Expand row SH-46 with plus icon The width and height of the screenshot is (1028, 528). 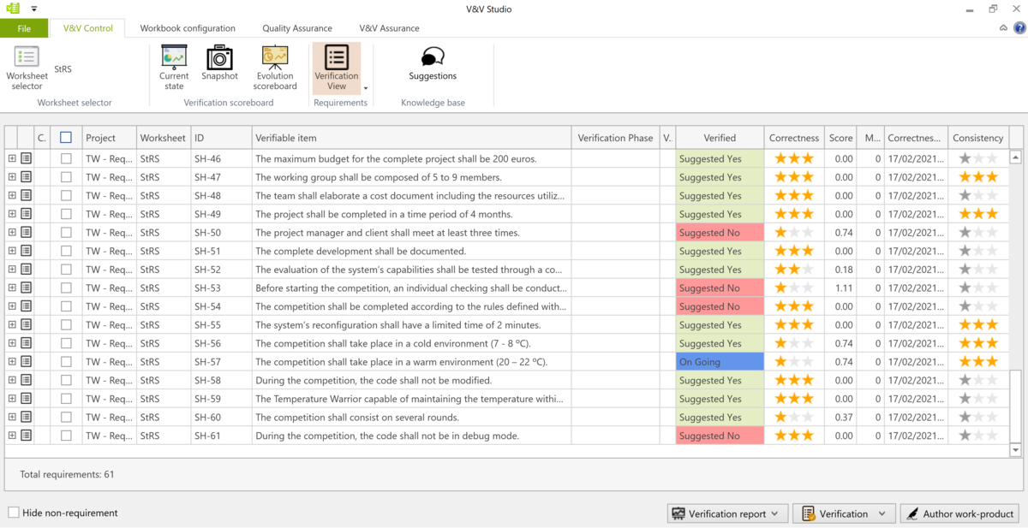pos(12,158)
